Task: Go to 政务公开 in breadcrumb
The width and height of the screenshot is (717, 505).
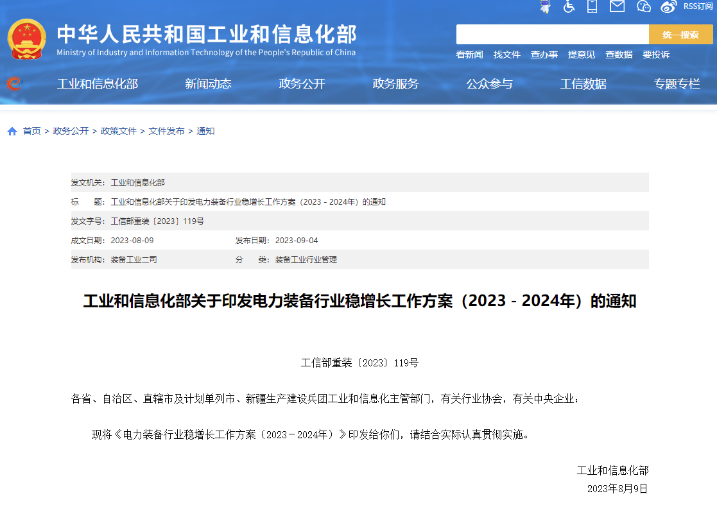Action: coord(71,131)
